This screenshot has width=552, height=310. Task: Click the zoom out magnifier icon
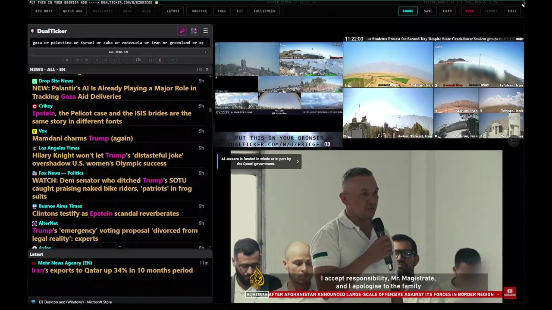click(x=78, y=60)
